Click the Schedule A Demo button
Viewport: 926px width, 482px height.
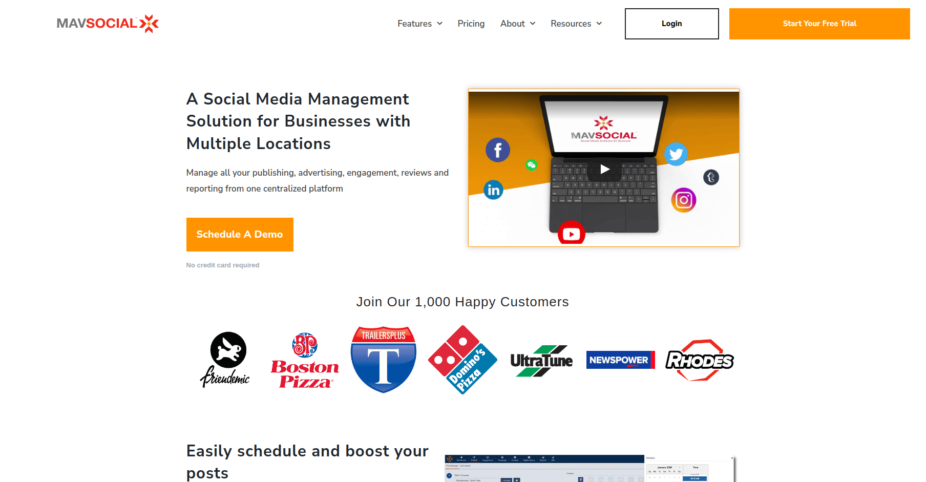[x=240, y=234]
